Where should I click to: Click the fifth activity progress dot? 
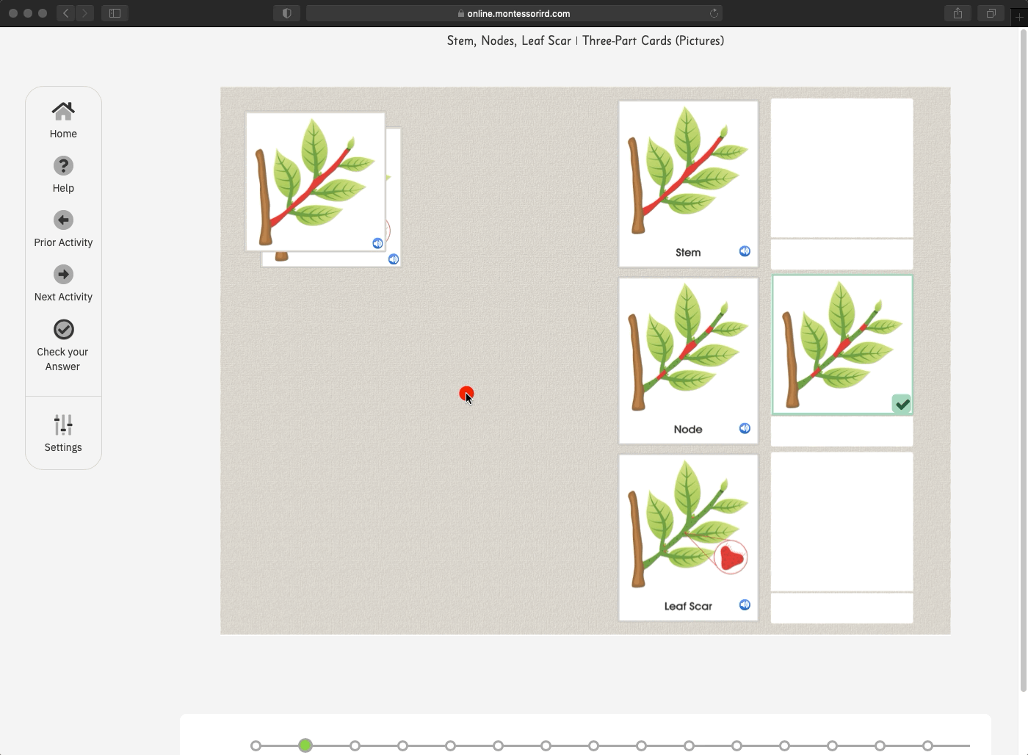click(x=450, y=745)
